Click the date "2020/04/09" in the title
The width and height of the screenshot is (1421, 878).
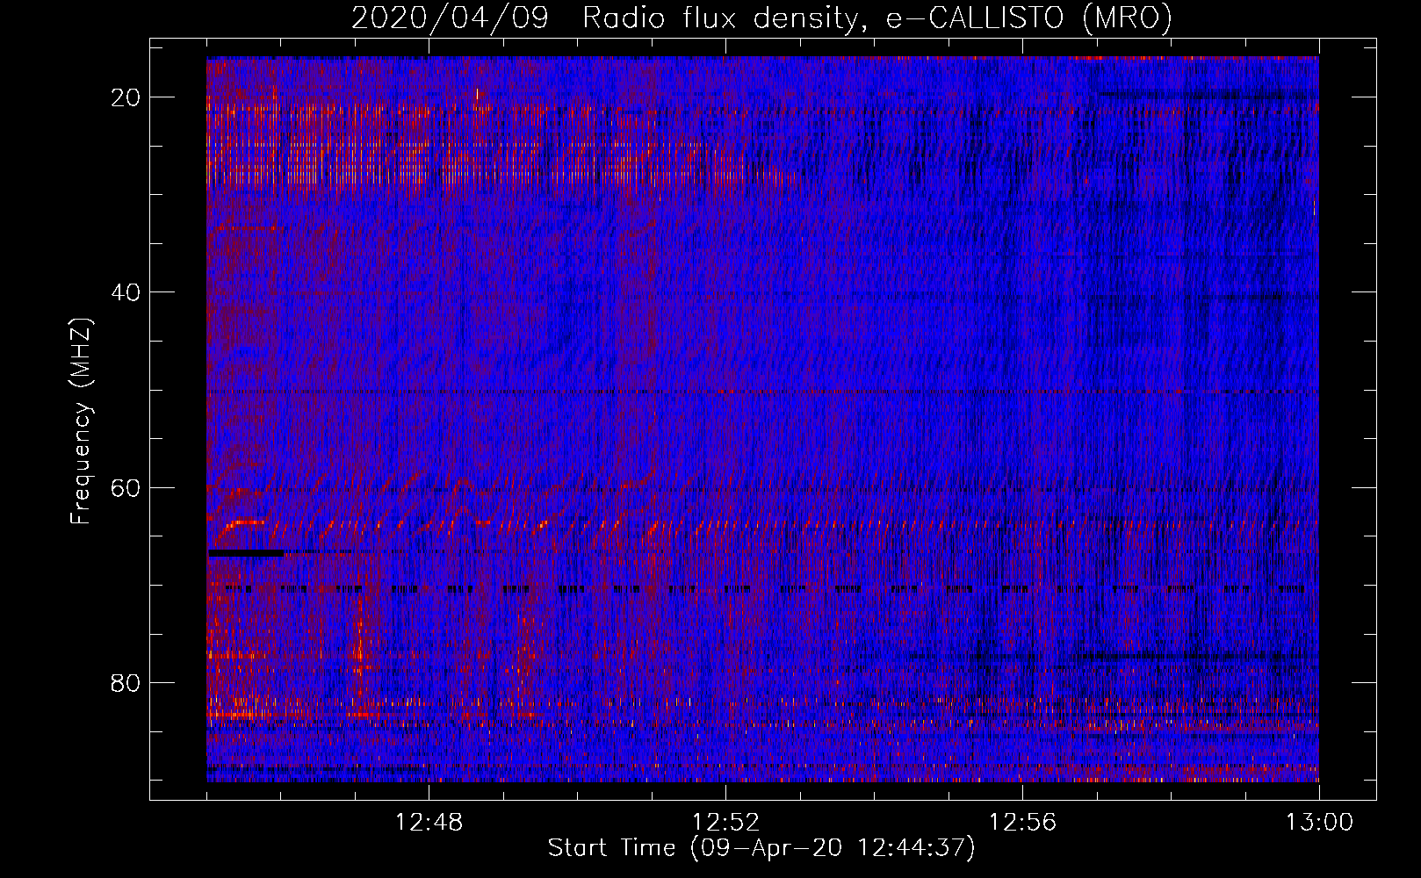(451, 18)
